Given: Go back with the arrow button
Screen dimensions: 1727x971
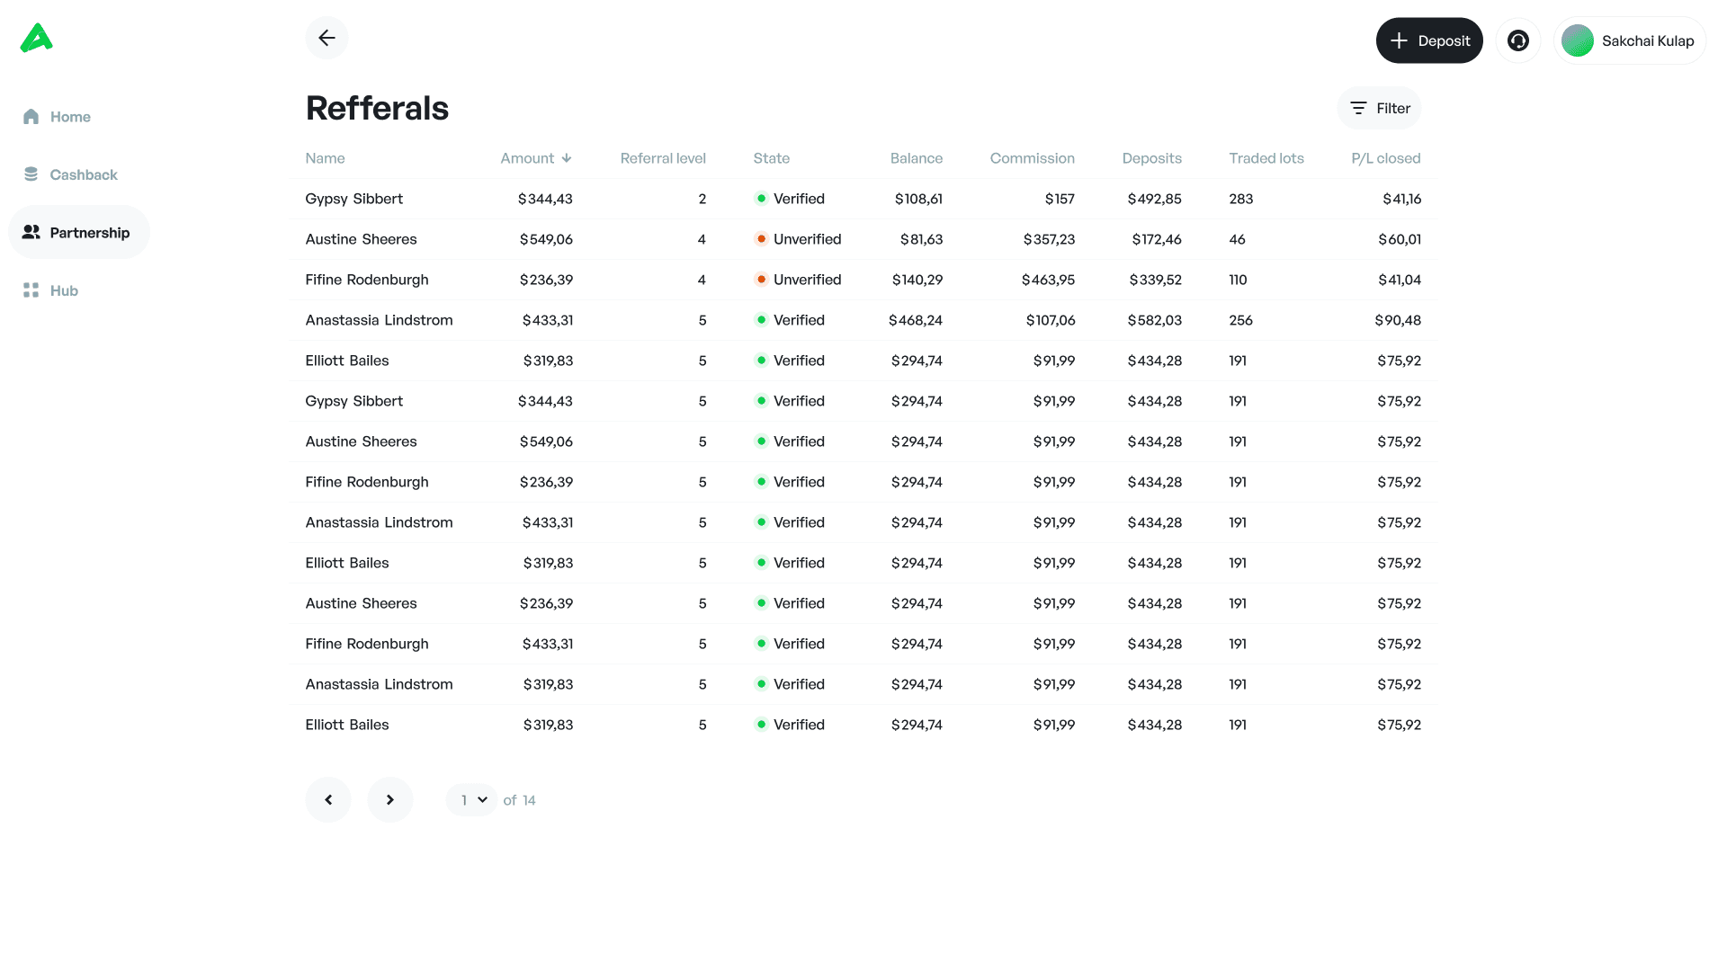Looking at the screenshot, I should [x=327, y=38].
